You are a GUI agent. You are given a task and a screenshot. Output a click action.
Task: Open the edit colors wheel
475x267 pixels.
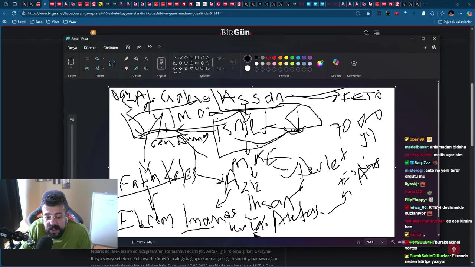[320, 63]
